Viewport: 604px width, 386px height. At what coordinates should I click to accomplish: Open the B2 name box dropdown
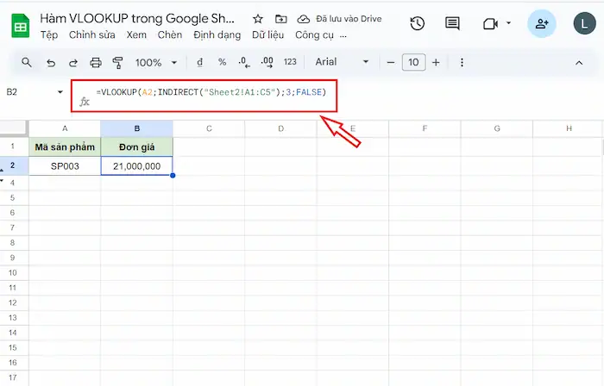[x=60, y=91]
